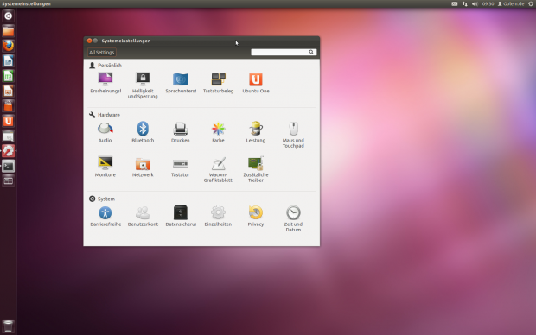The height and width of the screenshot is (335, 536).
Task: Click the All Settings button
Action: click(102, 53)
